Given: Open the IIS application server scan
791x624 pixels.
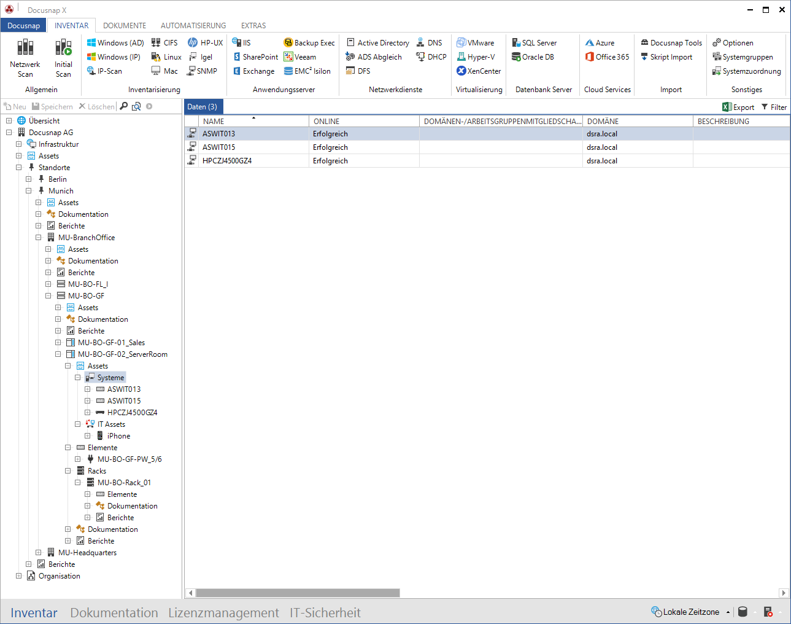Looking at the screenshot, I should tap(241, 43).
